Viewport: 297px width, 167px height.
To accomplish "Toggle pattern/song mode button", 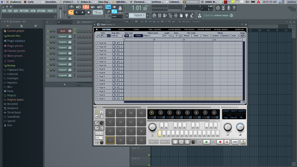I will tap(71, 13).
